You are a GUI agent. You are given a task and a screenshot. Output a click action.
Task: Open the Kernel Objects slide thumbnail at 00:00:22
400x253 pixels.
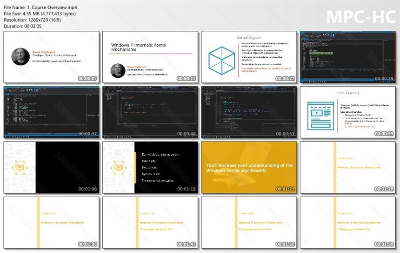coord(249,57)
